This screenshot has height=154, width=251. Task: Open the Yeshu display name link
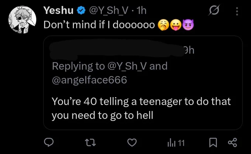click(x=58, y=11)
